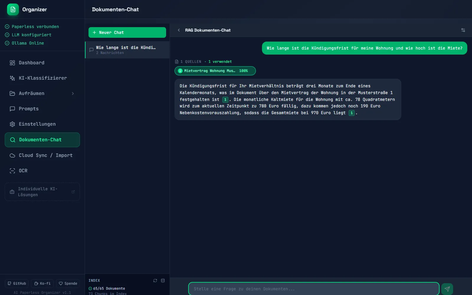Image resolution: width=472 pixels, height=295 pixels.
Task: Click citation 1 after 'festgehalten ist'
Action: 225,100
